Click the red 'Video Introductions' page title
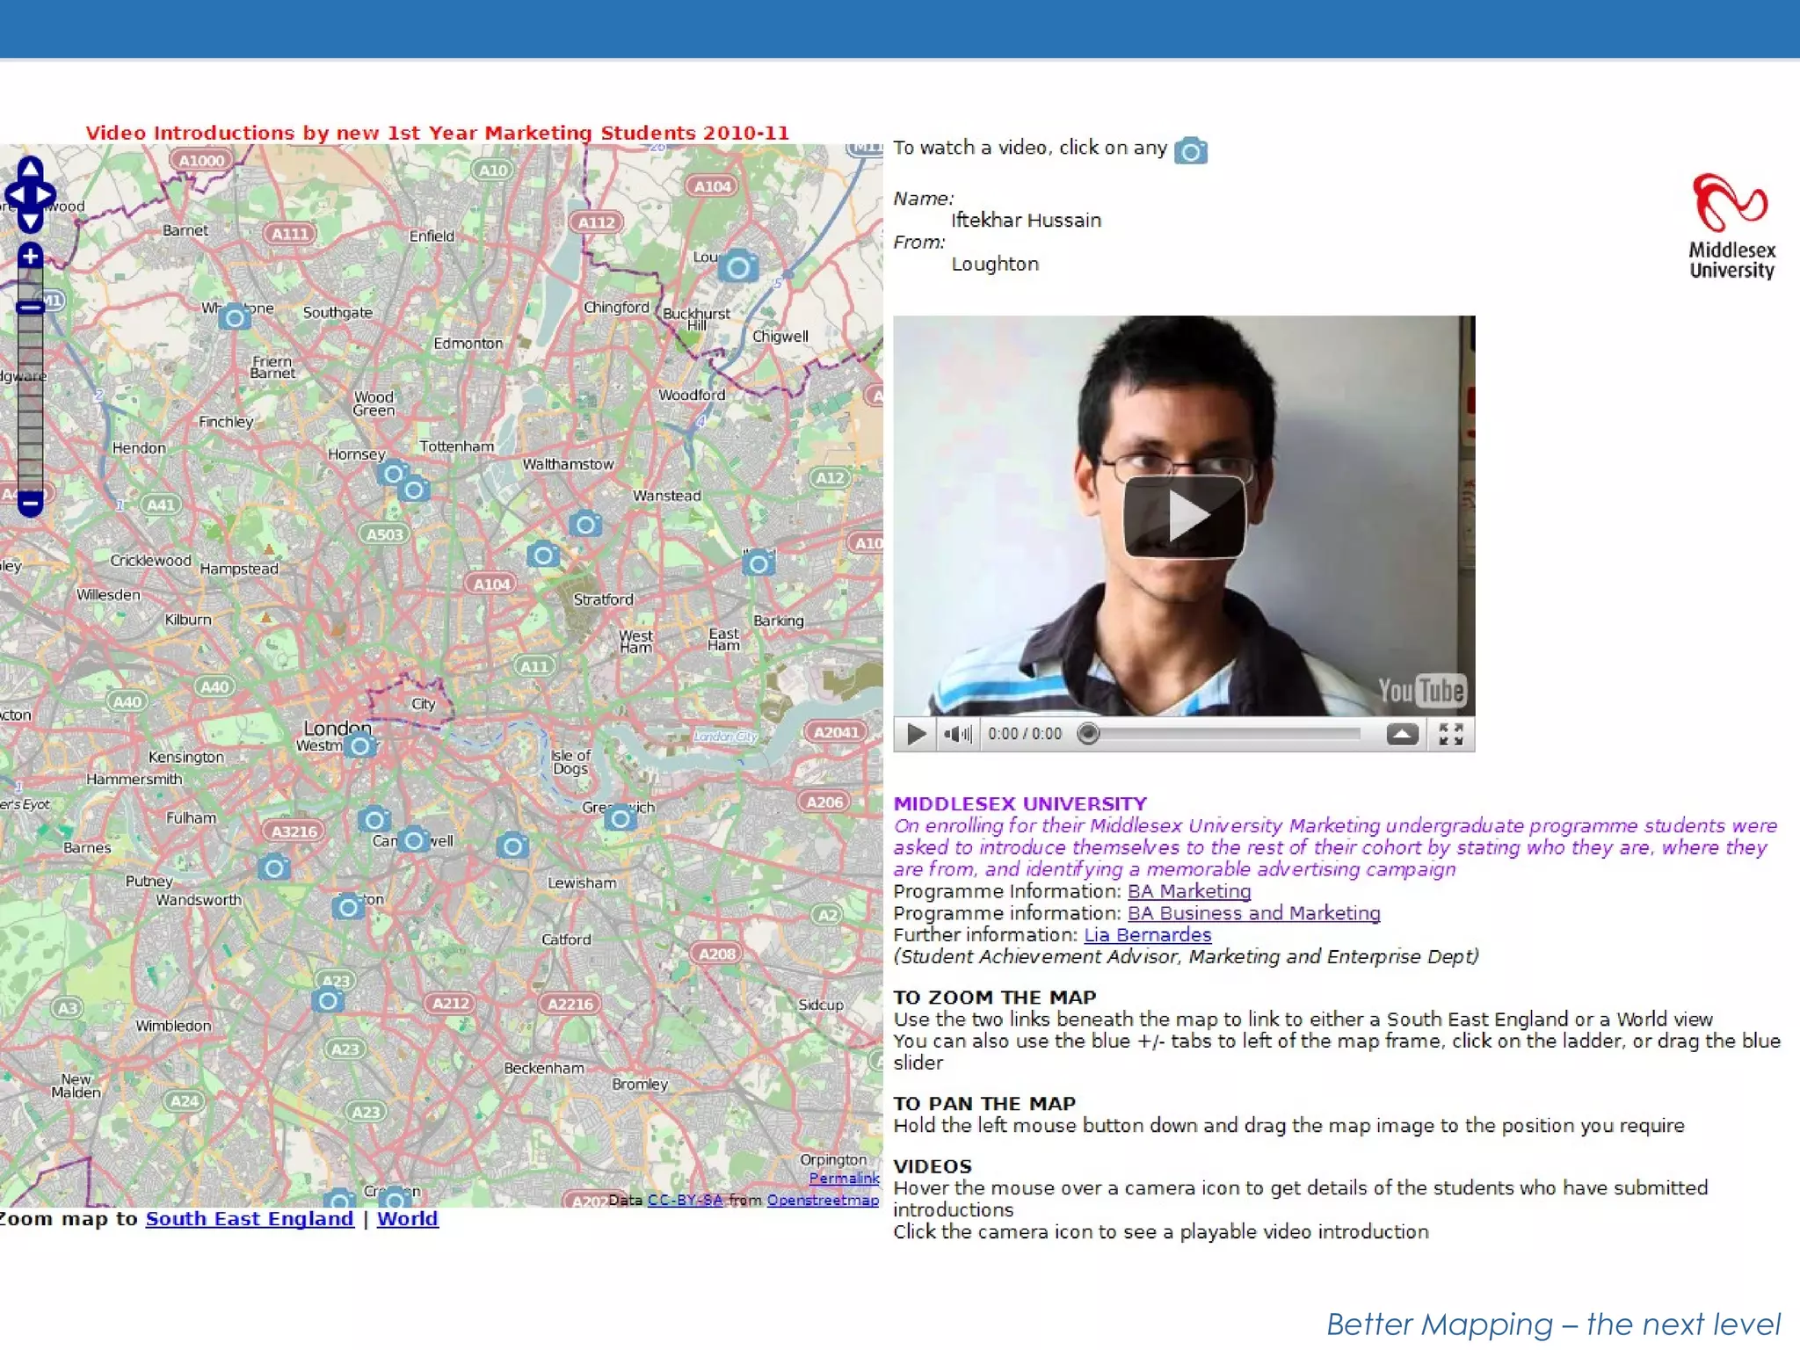Image resolution: width=1800 pixels, height=1350 pixels. 438,133
